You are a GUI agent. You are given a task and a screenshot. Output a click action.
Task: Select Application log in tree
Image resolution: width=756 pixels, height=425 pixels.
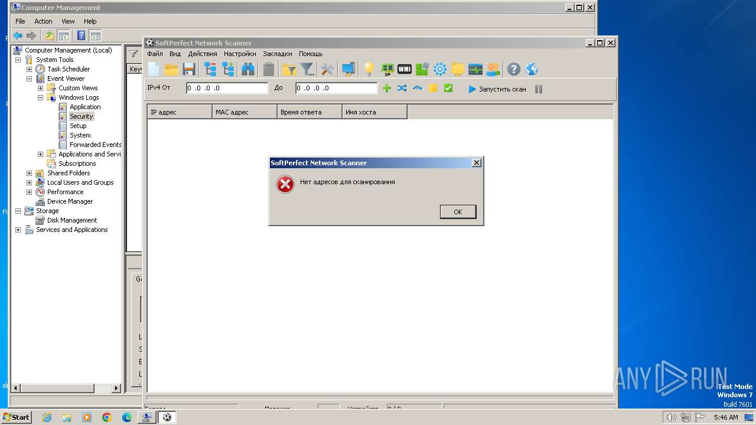[85, 107]
